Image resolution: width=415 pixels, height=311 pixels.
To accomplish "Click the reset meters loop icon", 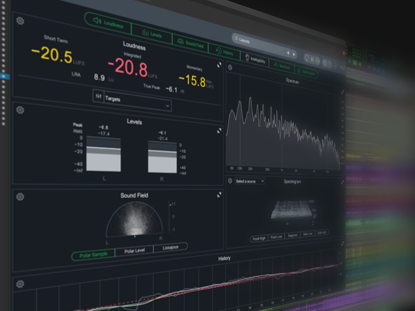I will tap(318, 61).
